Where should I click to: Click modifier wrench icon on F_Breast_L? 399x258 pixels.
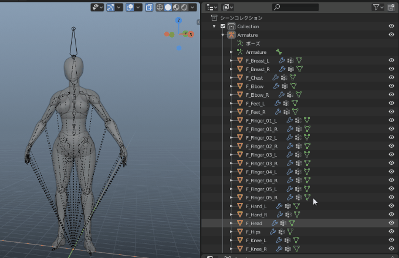(x=282, y=60)
